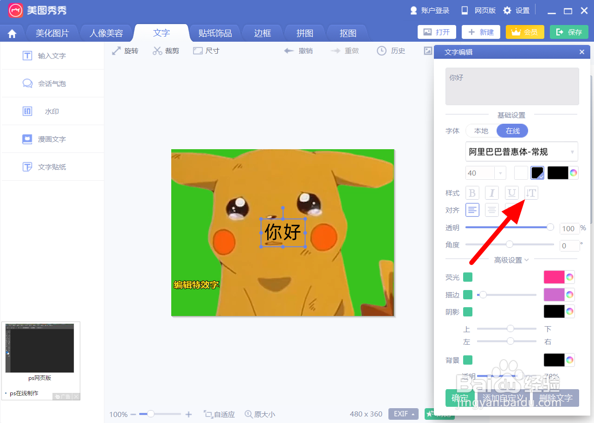Zoom out with the minus icon

click(x=133, y=415)
